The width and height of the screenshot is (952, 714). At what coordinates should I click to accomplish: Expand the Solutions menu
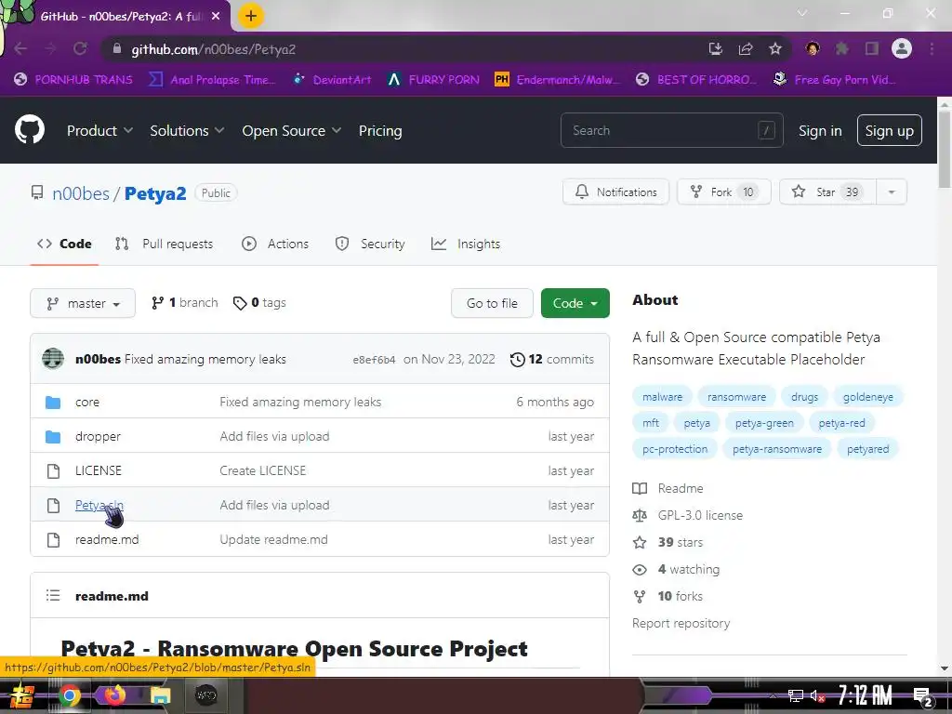(x=187, y=130)
